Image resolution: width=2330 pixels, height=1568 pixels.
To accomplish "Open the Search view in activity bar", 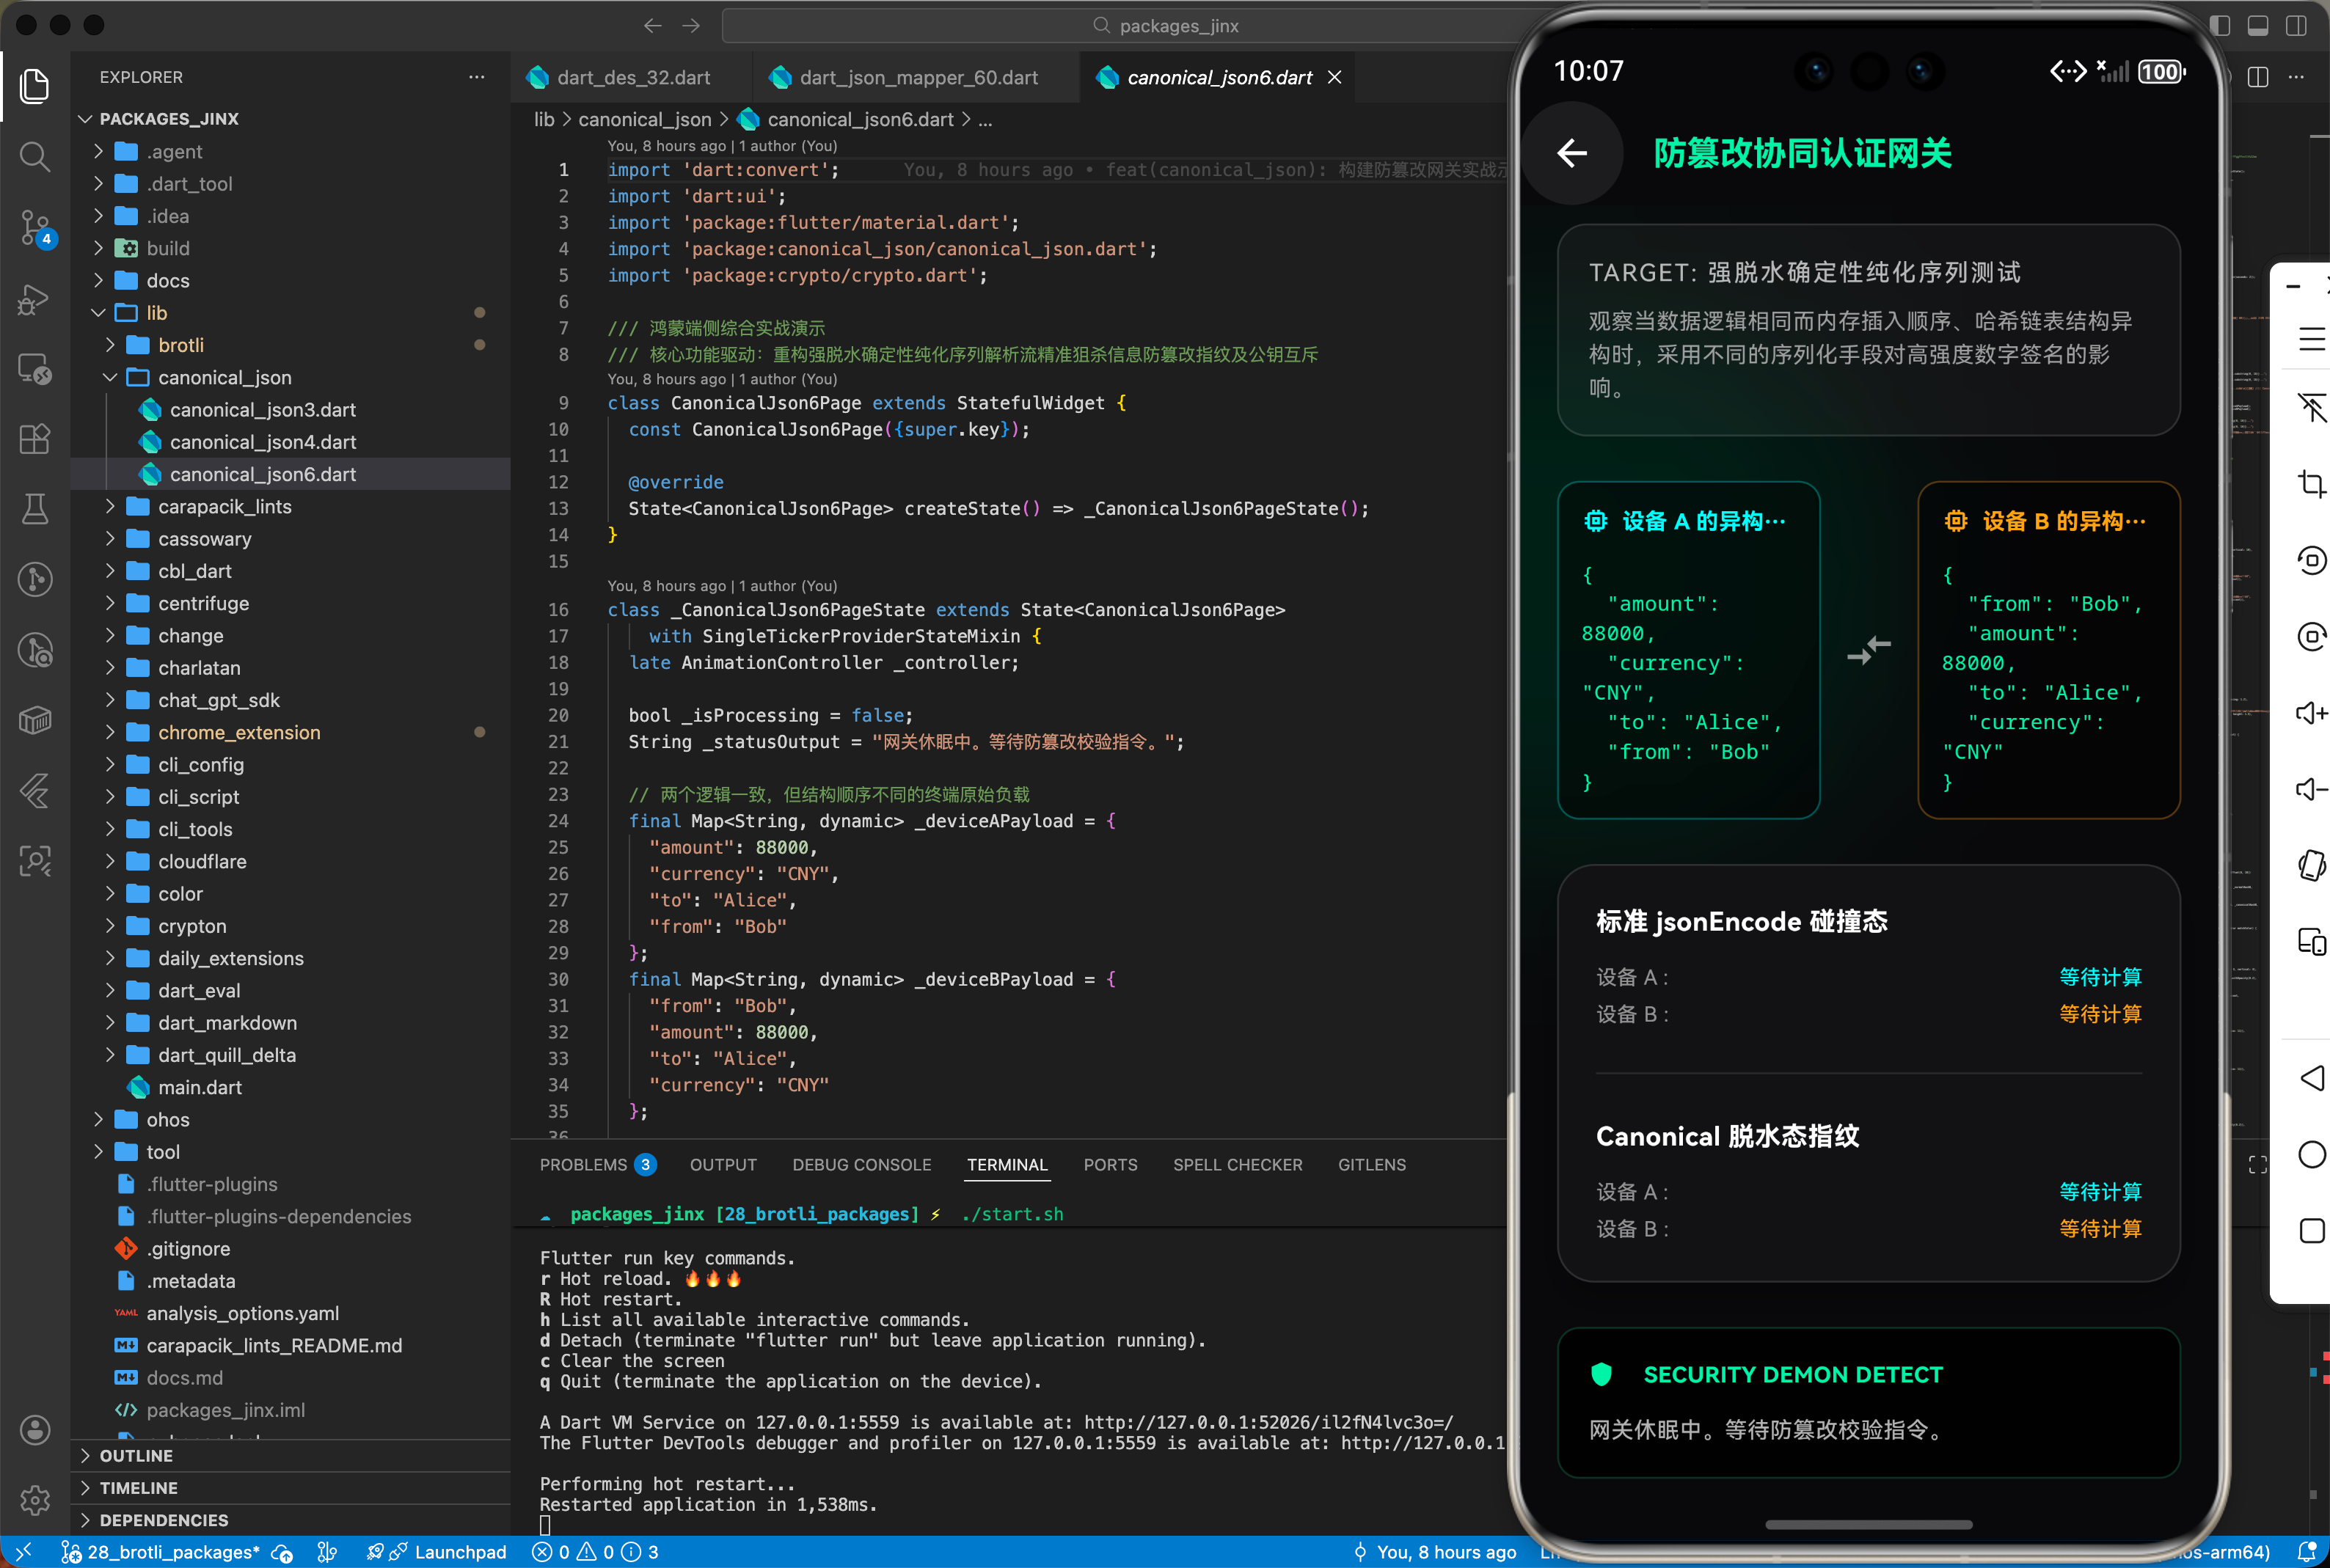I will tap(35, 156).
